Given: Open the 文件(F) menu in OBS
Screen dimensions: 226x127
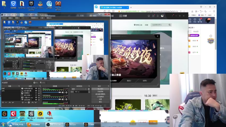Looking at the screenshot, I should coord(4,18).
